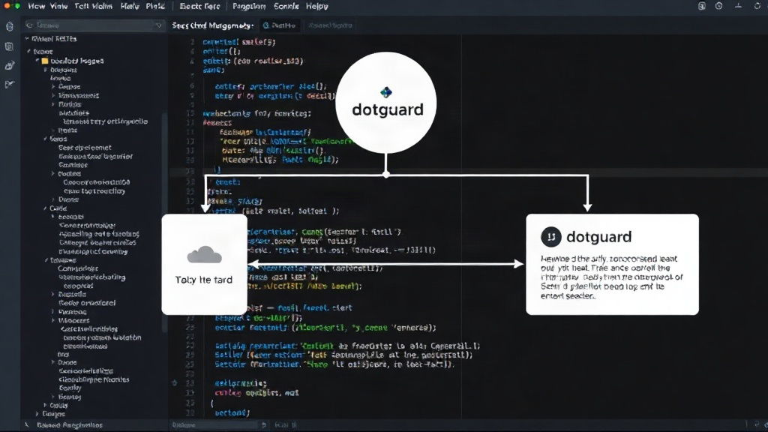Expand the "Vrlooexes" tree item chevron
This screenshot has height=432, width=768.
pyautogui.click(x=53, y=320)
